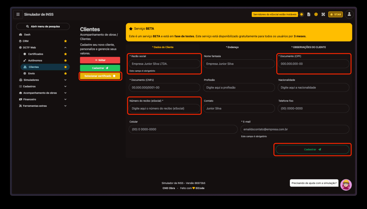Expand Acompanhamento de obras chevron
Viewport: 367px width, 209px height.
coord(66,93)
